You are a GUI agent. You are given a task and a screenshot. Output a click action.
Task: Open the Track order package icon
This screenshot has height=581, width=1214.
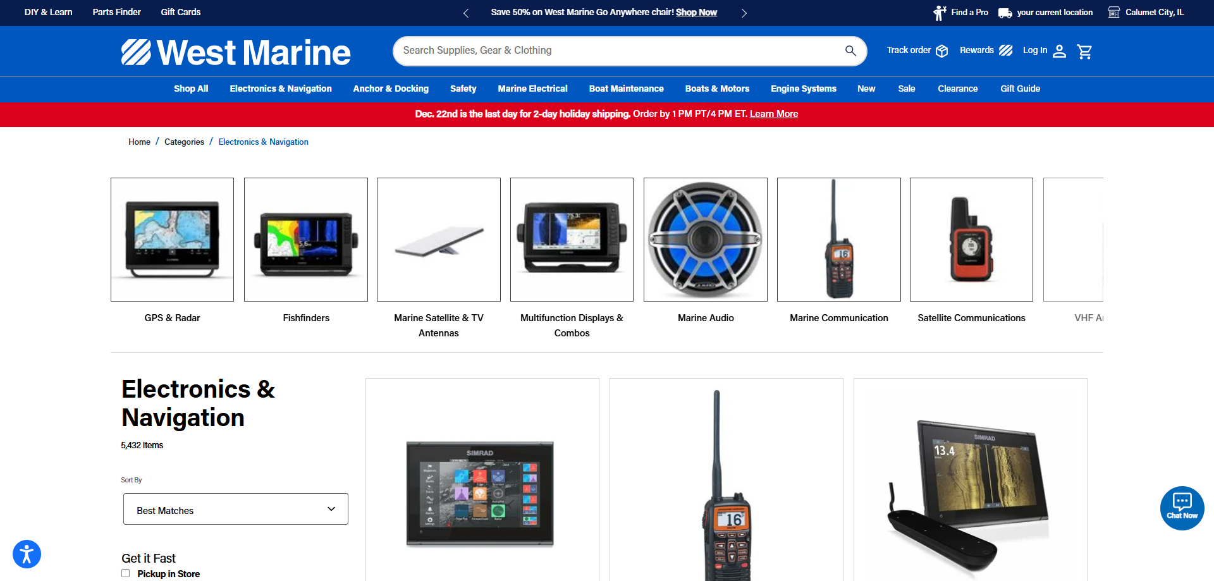[942, 51]
